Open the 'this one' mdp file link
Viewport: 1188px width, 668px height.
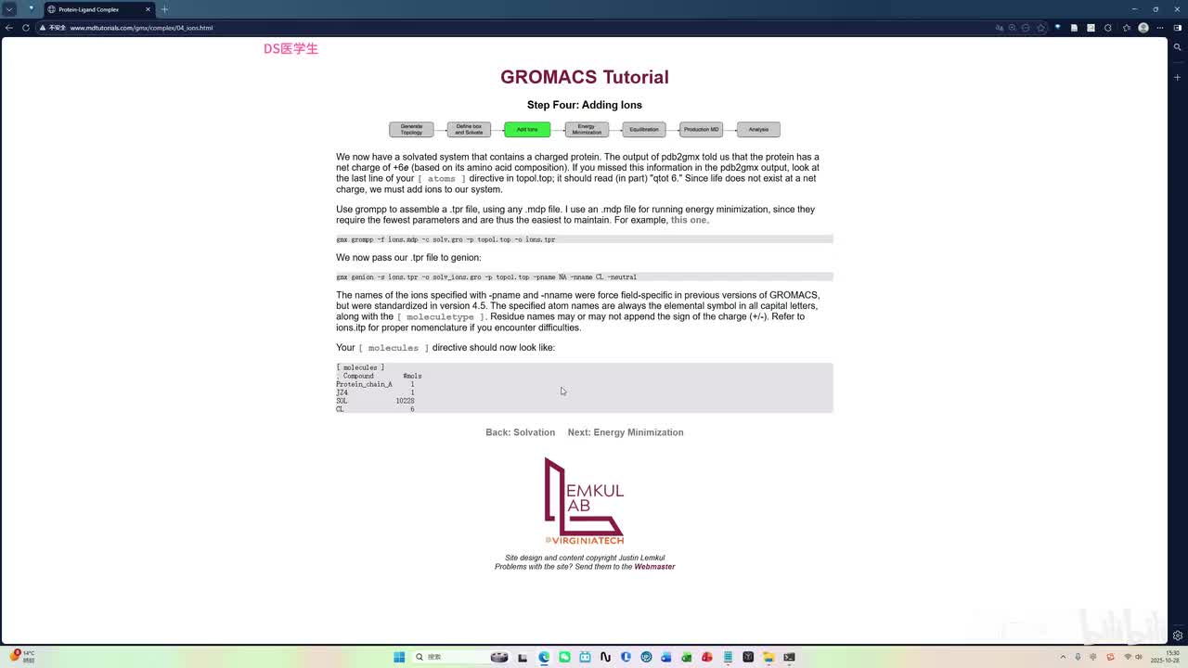pyautogui.click(x=689, y=220)
